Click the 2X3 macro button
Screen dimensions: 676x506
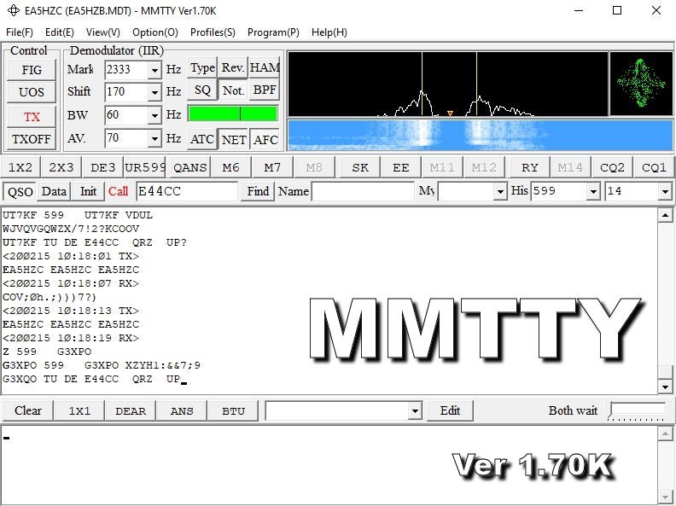(x=61, y=167)
